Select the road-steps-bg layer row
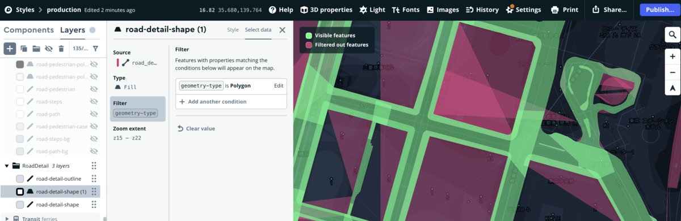This screenshot has width=681, height=221. tap(51, 139)
